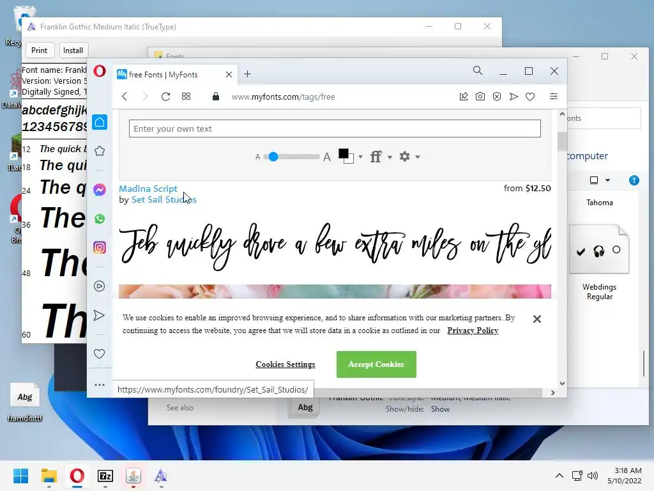Image resolution: width=654 pixels, height=491 pixels.
Task: View site security via the padlock icon
Action: point(216,97)
